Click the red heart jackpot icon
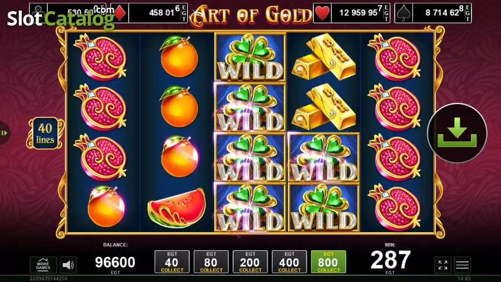The height and width of the screenshot is (282, 501). pos(322,13)
